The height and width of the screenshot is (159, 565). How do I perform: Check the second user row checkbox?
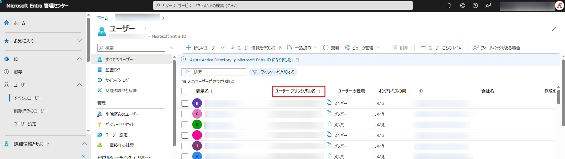point(185,114)
